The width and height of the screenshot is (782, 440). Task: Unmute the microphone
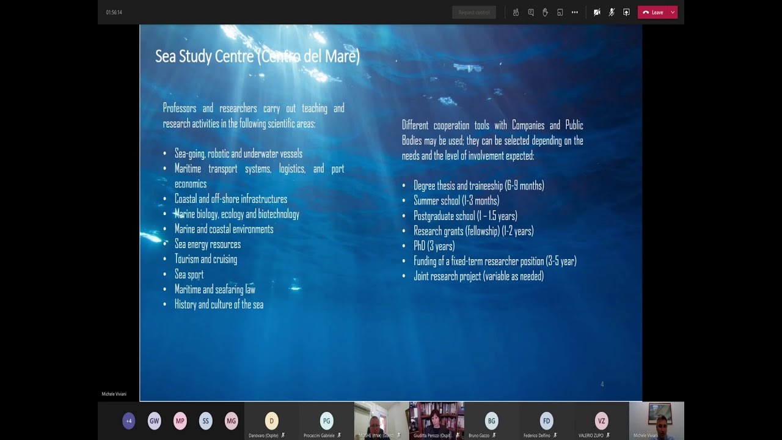point(612,12)
